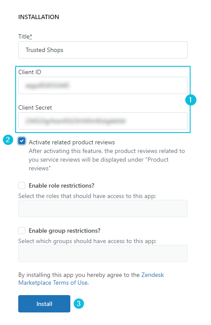The height and width of the screenshot is (325, 211).
Task: Open Zendesk Marketplace Terms of Use link
Action: coord(91,279)
